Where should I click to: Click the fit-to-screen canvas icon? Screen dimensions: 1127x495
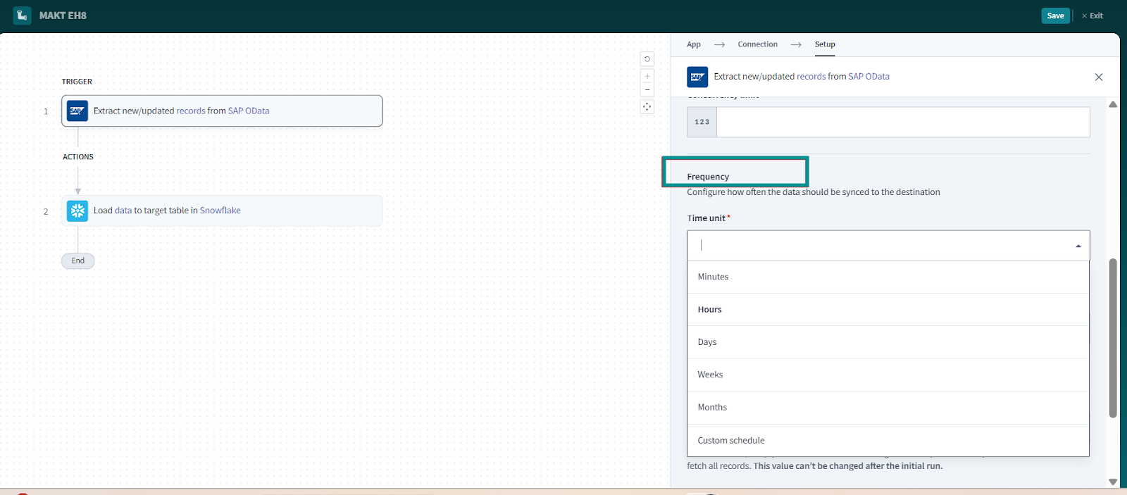(x=647, y=107)
